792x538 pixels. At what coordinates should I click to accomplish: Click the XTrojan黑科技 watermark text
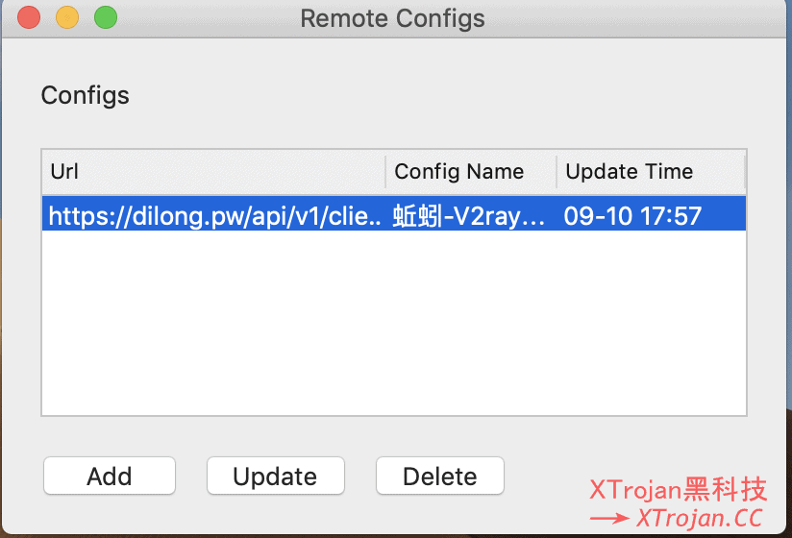[x=679, y=490]
